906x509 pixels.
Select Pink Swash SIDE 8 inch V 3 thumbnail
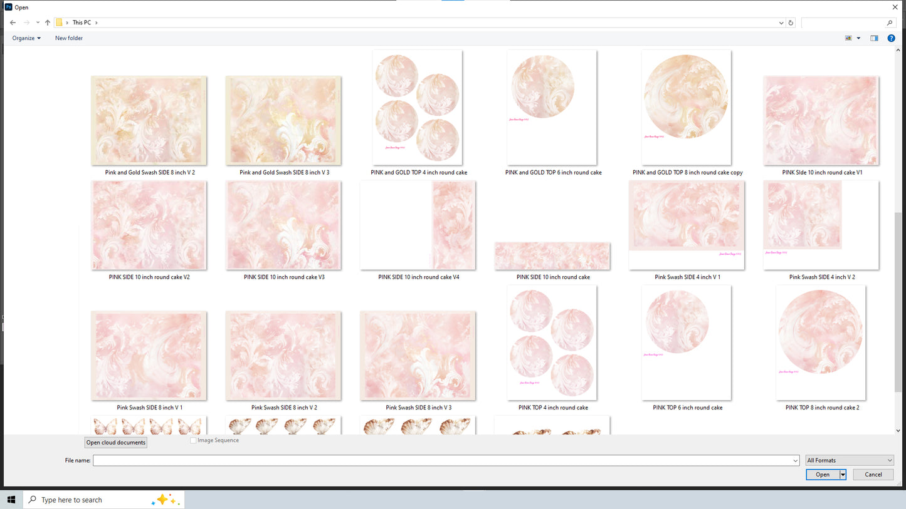(418, 356)
